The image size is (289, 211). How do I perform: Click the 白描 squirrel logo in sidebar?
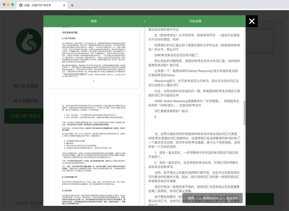click(29, 41)
